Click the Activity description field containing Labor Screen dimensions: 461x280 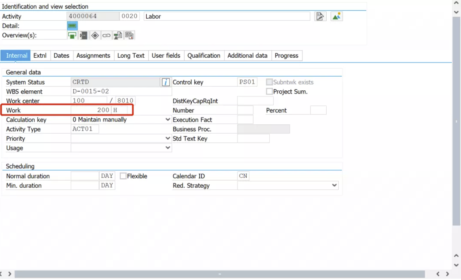click(x=227, y=16)
